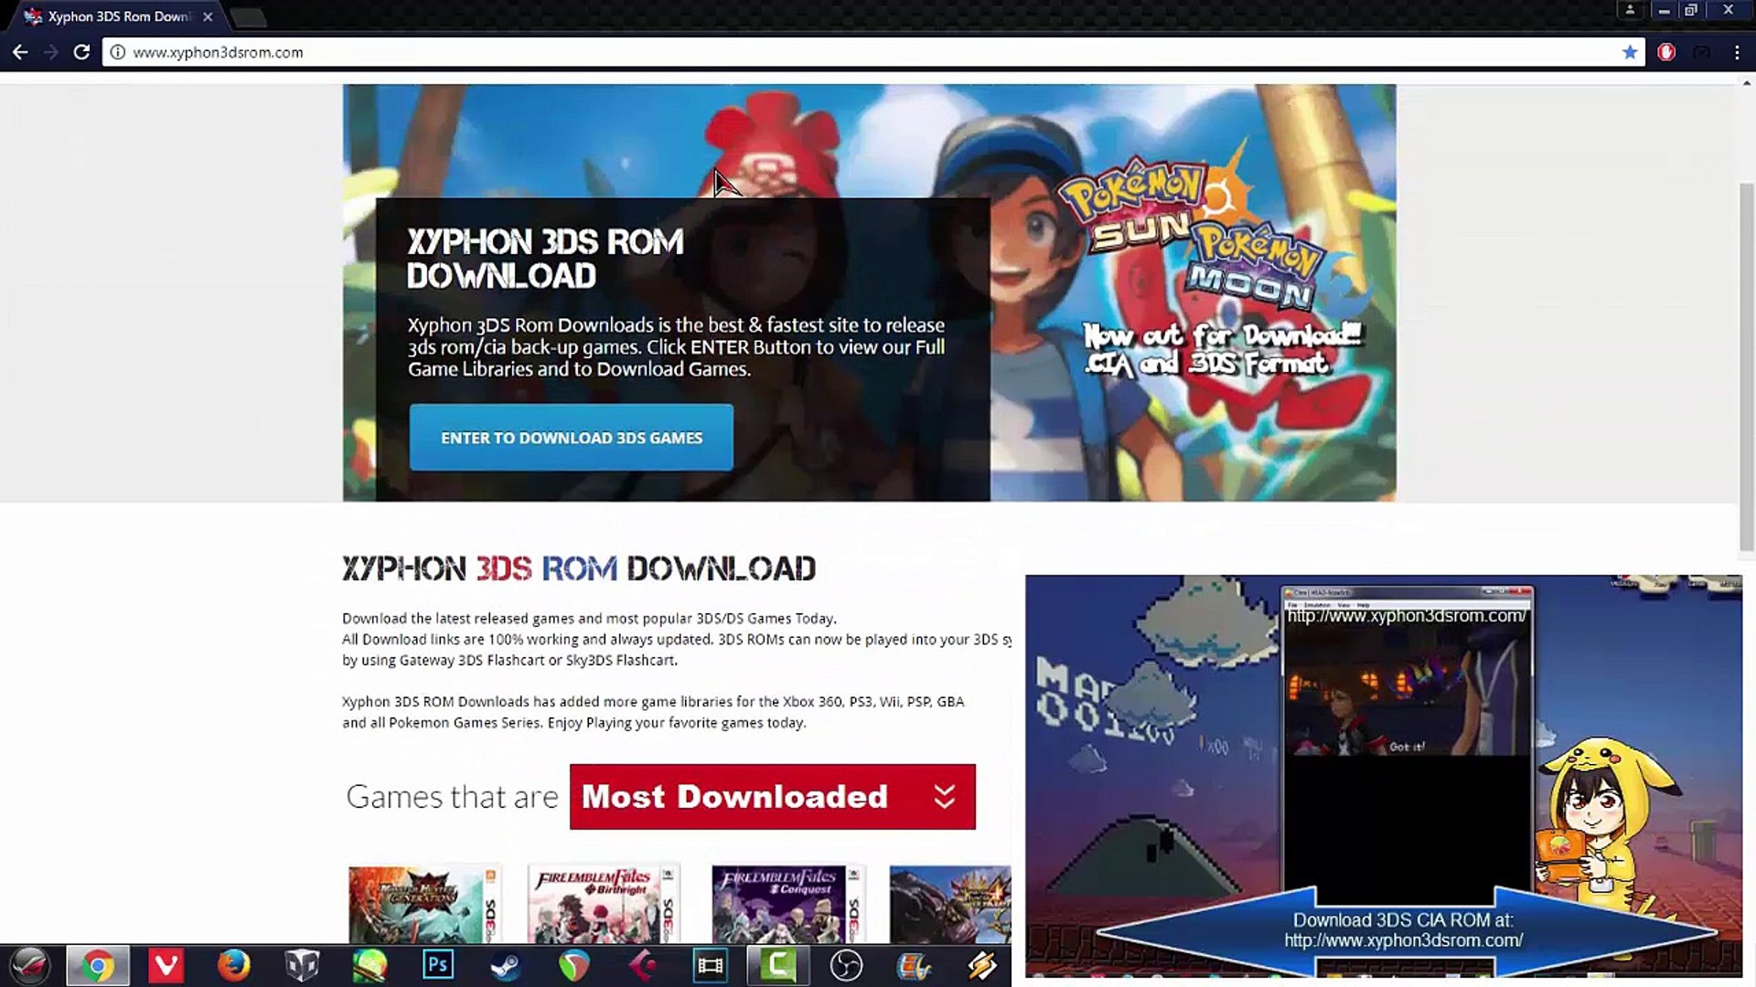Click Enter to Download 3DS Games button
This screenshot has width=1756, height=987.
(571, 438)
